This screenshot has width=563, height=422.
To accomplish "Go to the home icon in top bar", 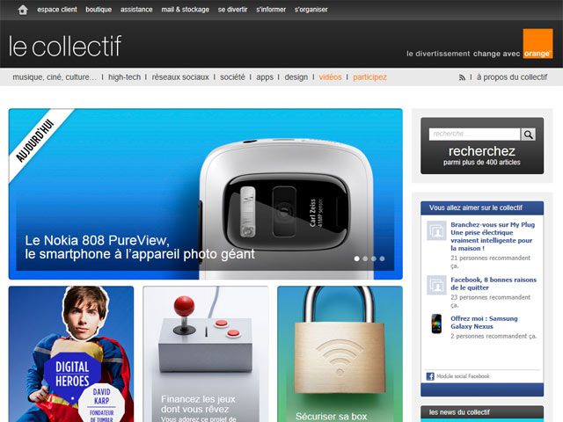I will (x=23, y=10).
